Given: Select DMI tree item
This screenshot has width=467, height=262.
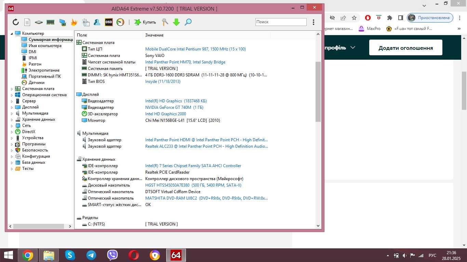Looking at the screenshot, I should pos(32,52).
